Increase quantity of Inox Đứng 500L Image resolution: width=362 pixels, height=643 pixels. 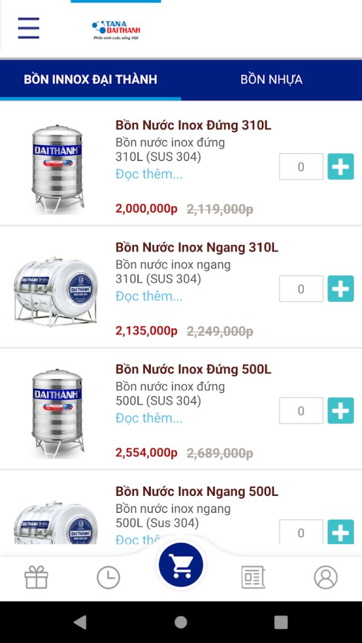pos(340,411)
